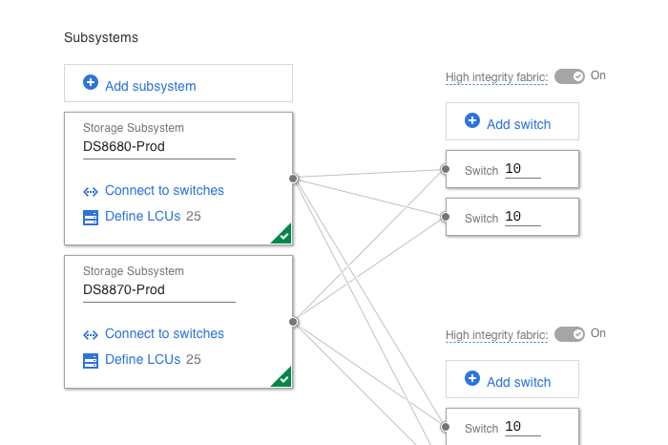Click the second switch number field in the upper fabric
668x445 pixels.
click(522, 218)
